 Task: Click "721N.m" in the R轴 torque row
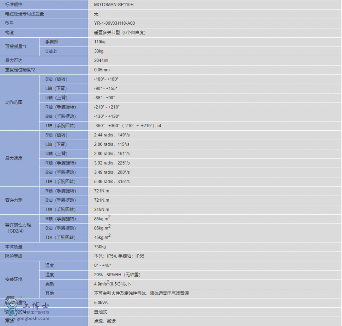(101, 191)
